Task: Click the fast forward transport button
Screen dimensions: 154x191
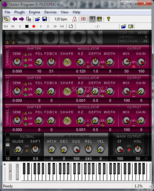Action: (55, 27)
